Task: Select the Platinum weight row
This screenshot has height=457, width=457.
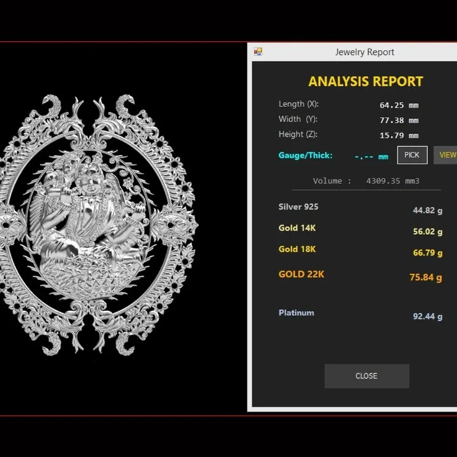Action: point(360,315)
